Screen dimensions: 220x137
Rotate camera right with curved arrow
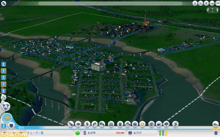pos(217,10)
